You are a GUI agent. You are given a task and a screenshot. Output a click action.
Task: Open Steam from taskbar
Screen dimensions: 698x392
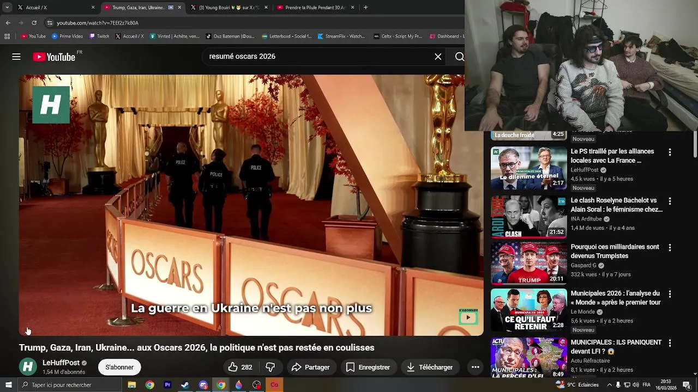pos(185,385)
